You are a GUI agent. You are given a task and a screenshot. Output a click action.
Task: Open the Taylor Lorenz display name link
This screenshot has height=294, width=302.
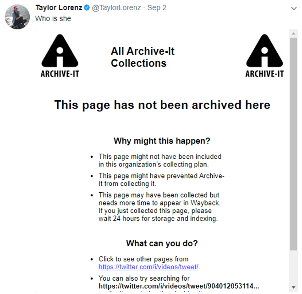pyautogui.click(x=59, y=8)
